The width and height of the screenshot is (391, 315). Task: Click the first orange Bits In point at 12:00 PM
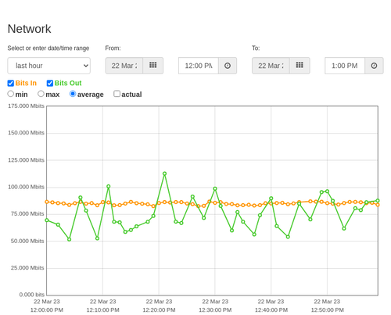[x=47, y=202]
